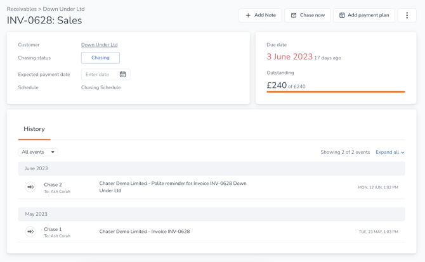Click the INV-0628: Sales page title
The height and width of the screenshot is (262, 425).
point(44,20)
